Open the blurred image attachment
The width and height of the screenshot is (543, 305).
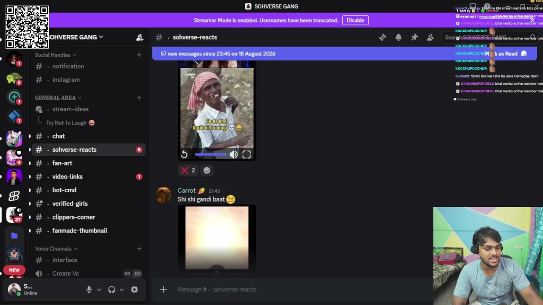217,238
